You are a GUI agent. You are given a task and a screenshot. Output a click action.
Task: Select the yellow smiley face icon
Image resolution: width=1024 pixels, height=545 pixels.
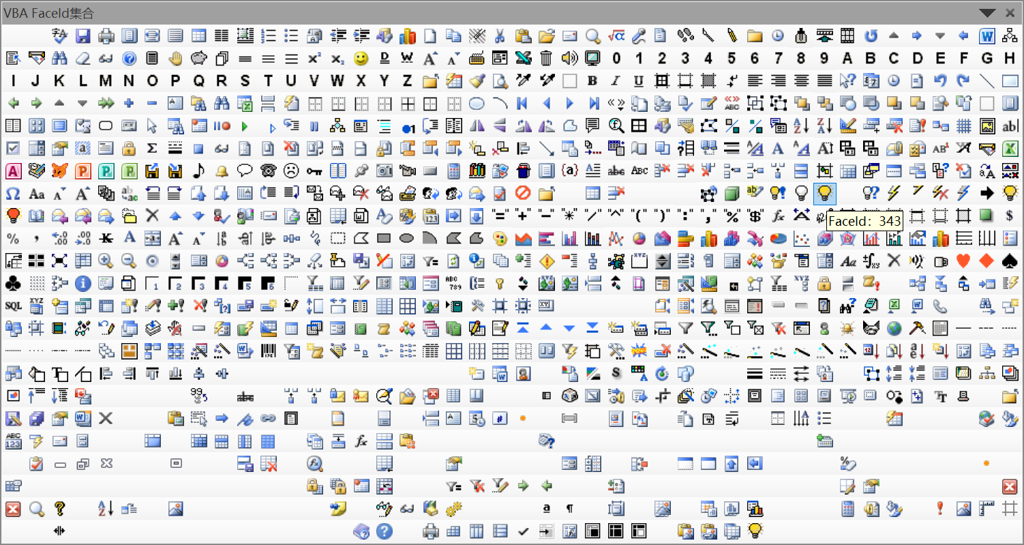360,59
